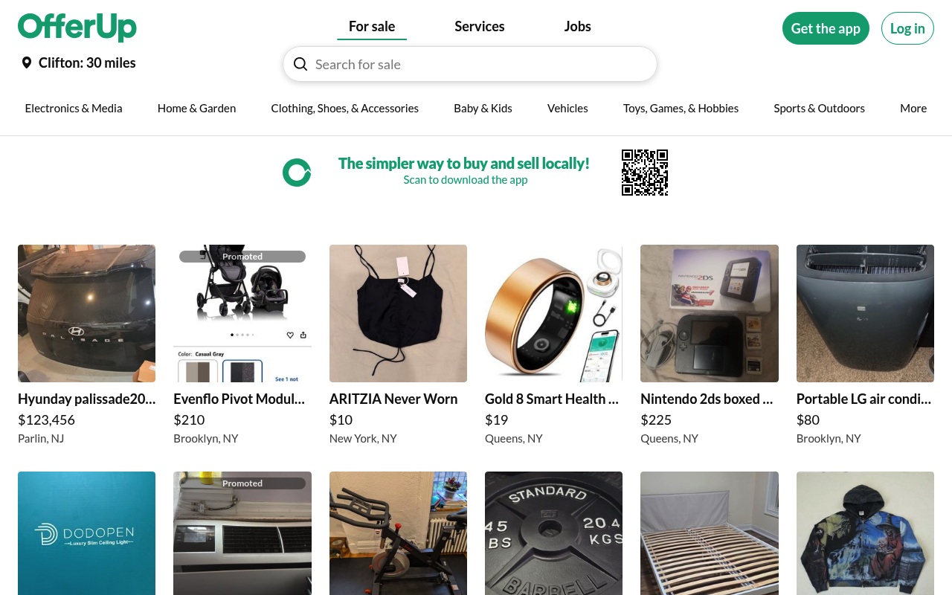Click The simpler way to buy banner text

464,164
